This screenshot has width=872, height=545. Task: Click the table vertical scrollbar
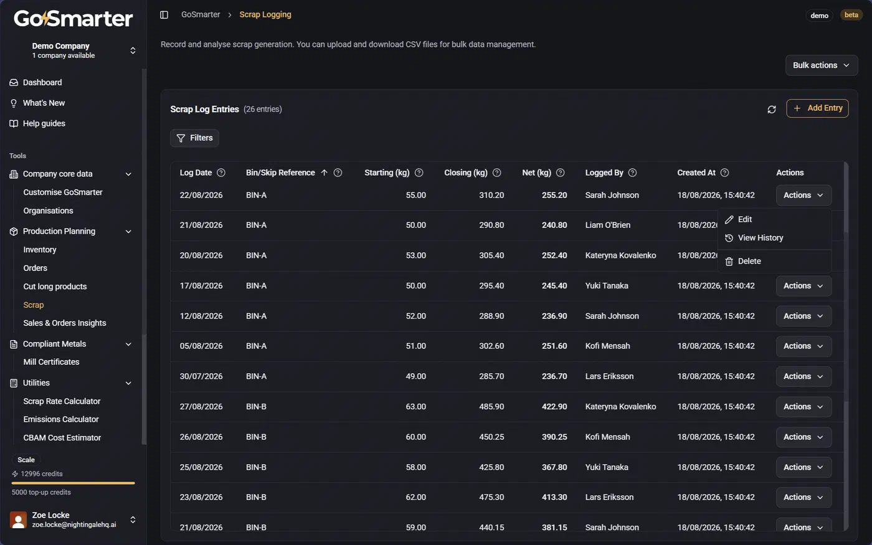(846, 346)
